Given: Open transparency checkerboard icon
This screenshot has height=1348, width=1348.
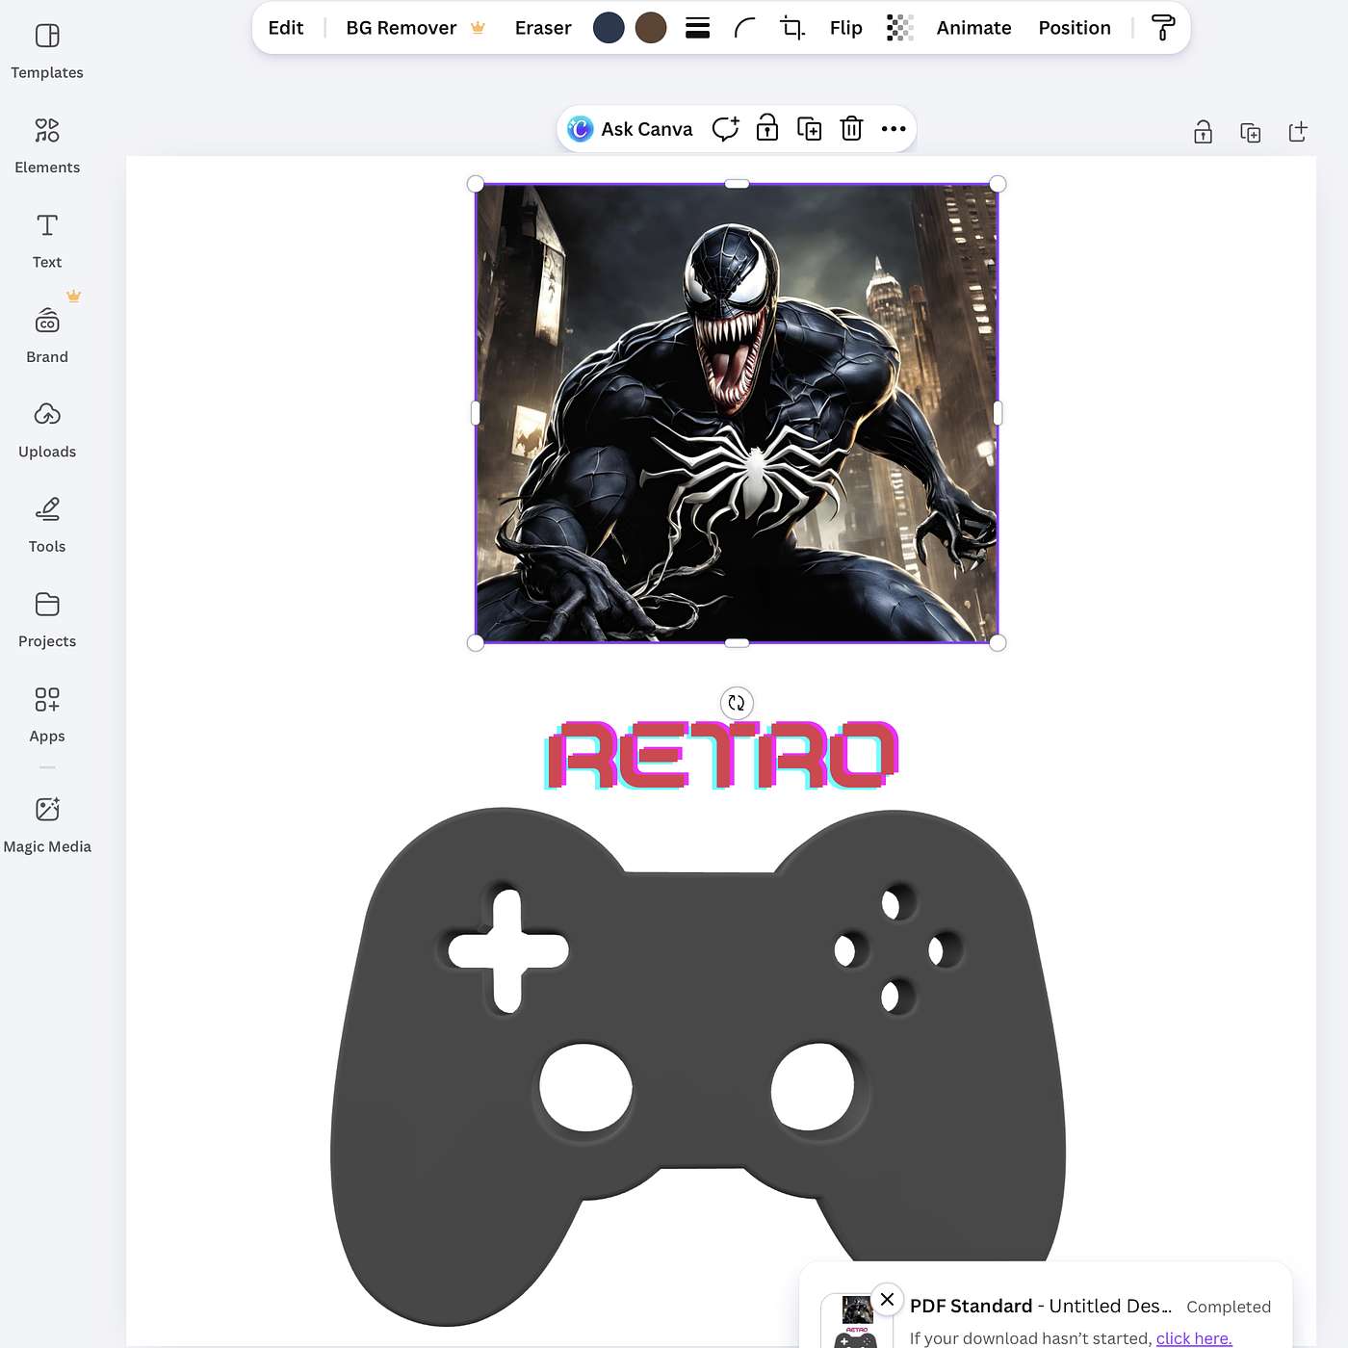Looking at the screenshot, I should coord(900,28).
